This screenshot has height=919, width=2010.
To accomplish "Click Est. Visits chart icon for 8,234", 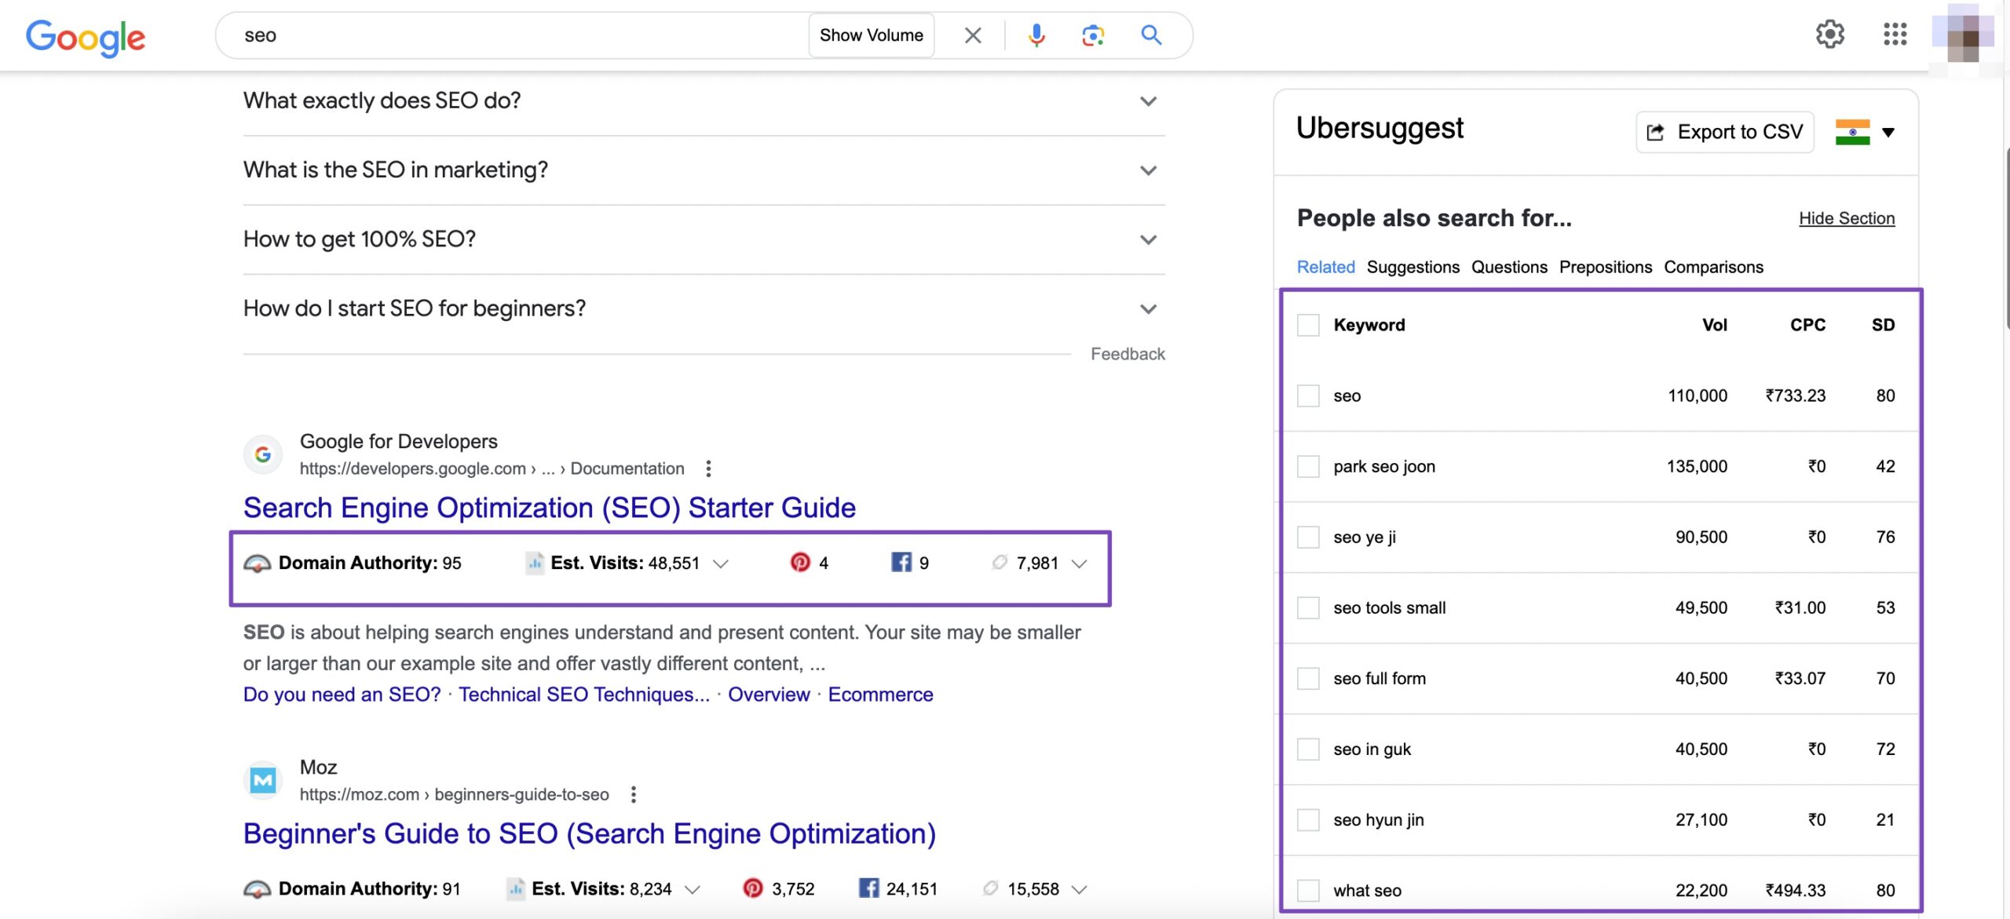I will click(x=516, y=888).
